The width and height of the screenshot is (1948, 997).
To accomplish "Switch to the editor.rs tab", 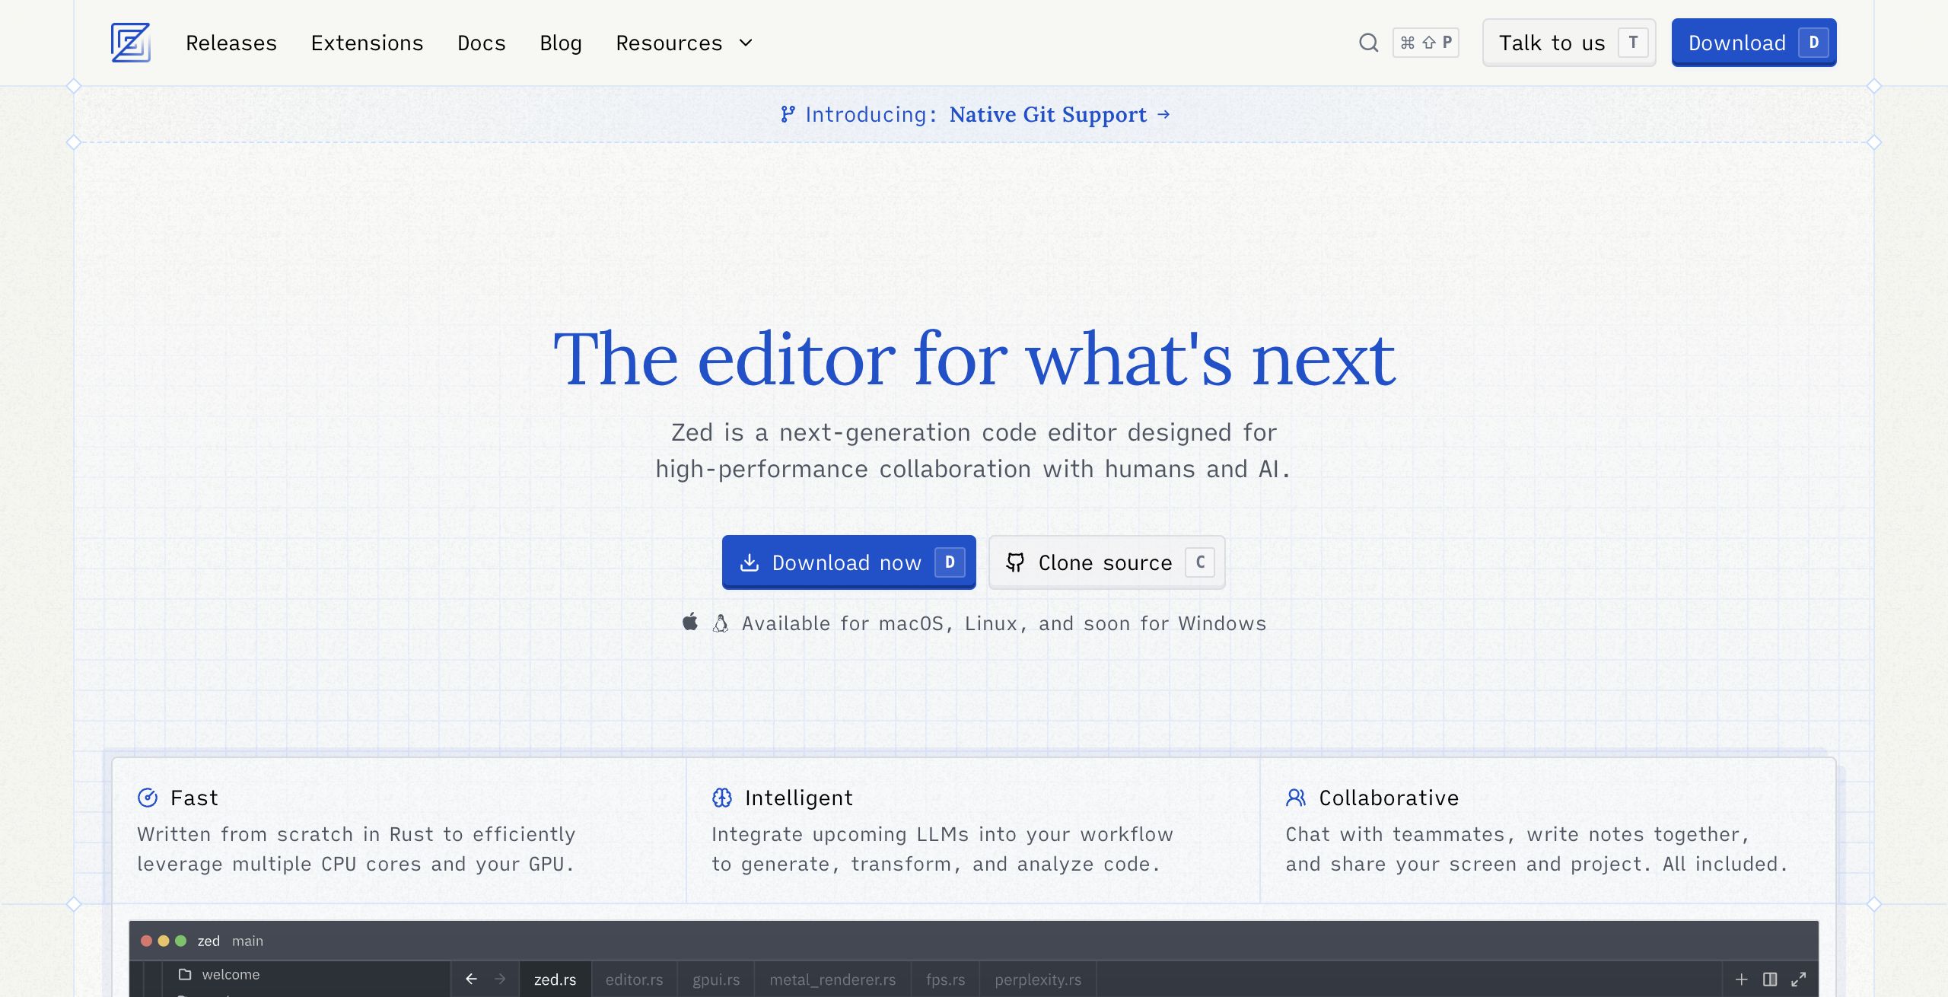I will [x=634, y=979].
